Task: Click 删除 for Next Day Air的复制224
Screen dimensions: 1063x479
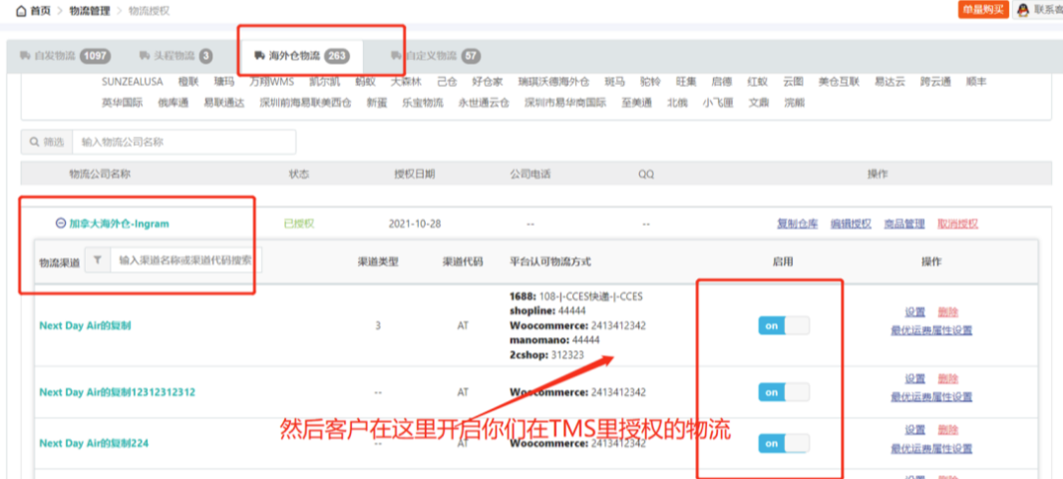Action: (948, 430)
